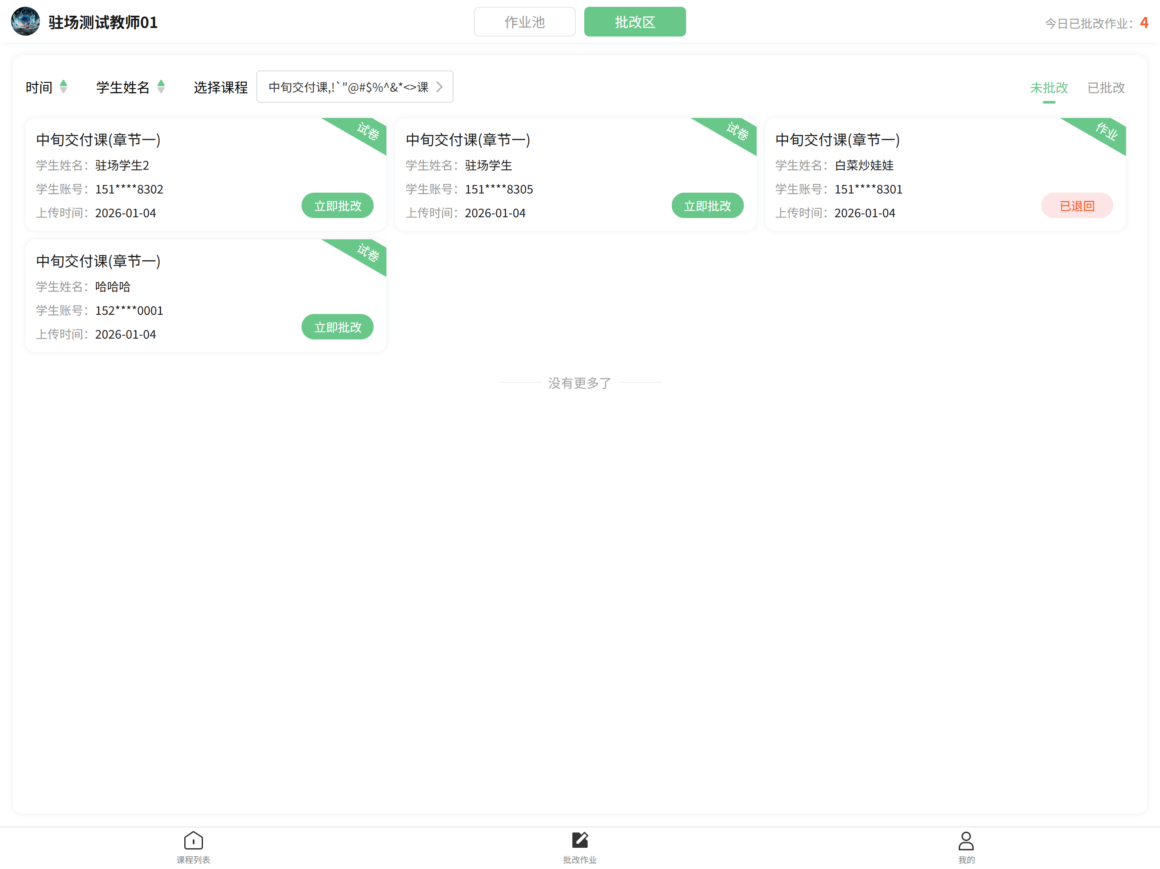The height and width of the screenshot is (869, 1160).
Task: Click the 学生姓名 sort arrows icon
Action: [x=161, y=87]
